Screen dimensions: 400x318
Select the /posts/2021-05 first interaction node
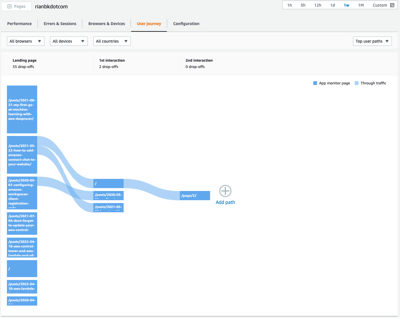point(108,208)
